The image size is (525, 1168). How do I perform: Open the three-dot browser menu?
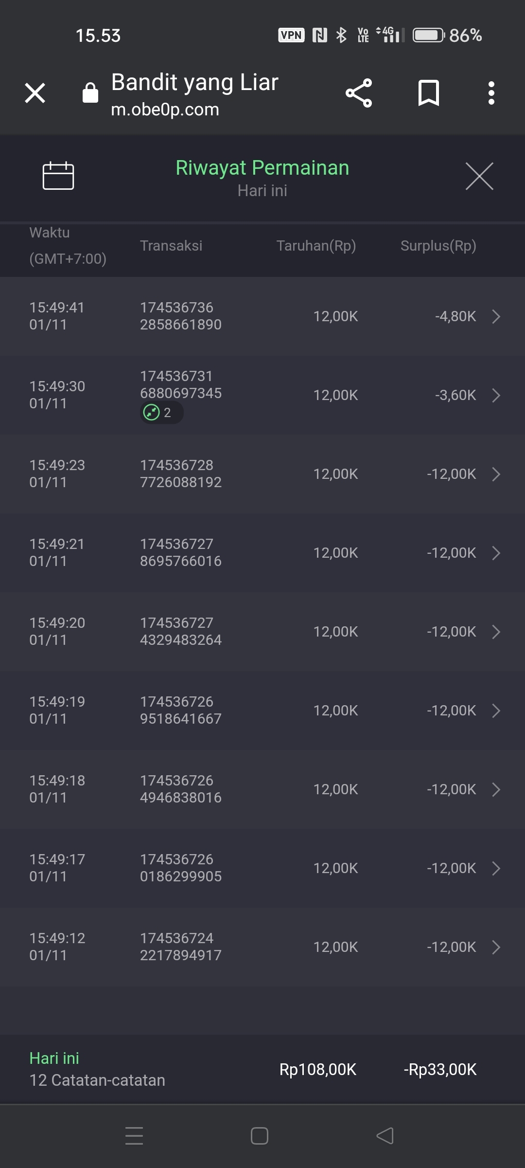[x=491, y=93]
